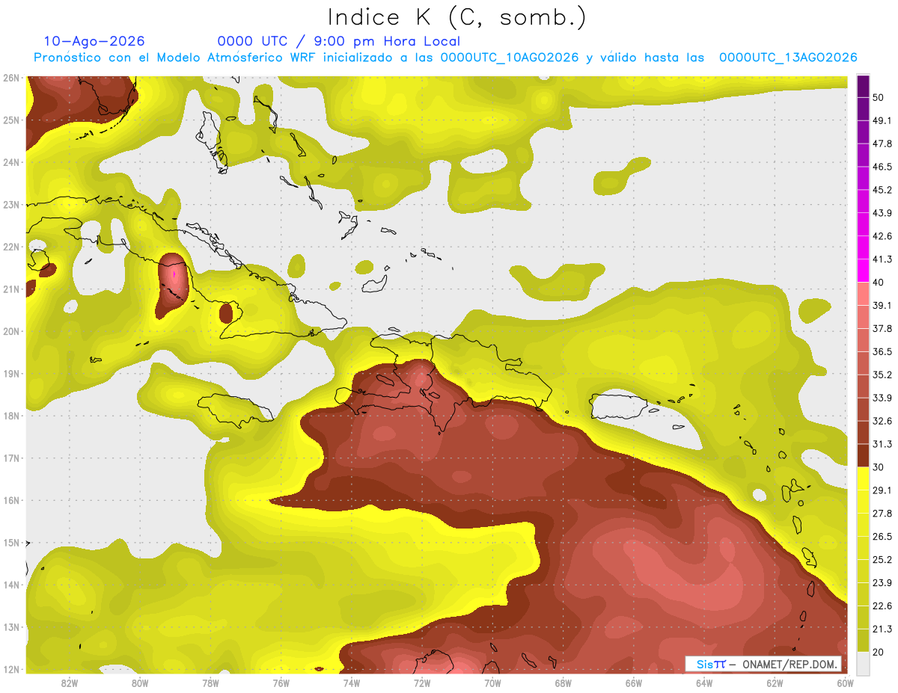The width and height of the screenshot is (898, 693).
Task: Pick the color bar value 37.8
Action: point(882,329)
